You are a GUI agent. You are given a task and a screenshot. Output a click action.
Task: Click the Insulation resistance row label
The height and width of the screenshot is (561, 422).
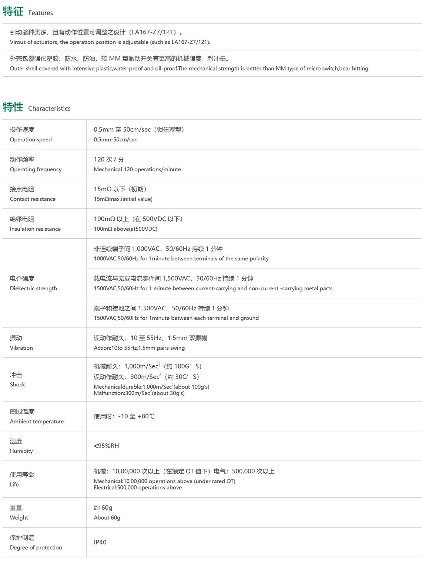pyautogui.click(x=35, y=229)
